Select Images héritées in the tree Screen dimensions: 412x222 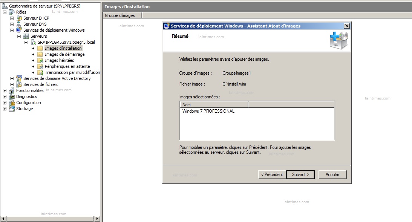pyautogui.click(x=60, y=60)
